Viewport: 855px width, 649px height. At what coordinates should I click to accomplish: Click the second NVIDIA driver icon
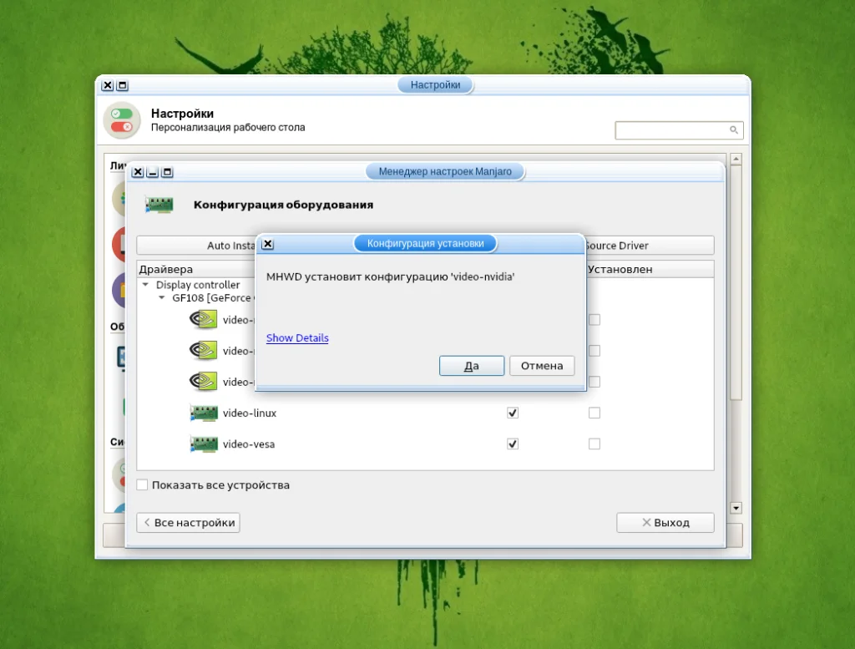click(x=204, y=351)
